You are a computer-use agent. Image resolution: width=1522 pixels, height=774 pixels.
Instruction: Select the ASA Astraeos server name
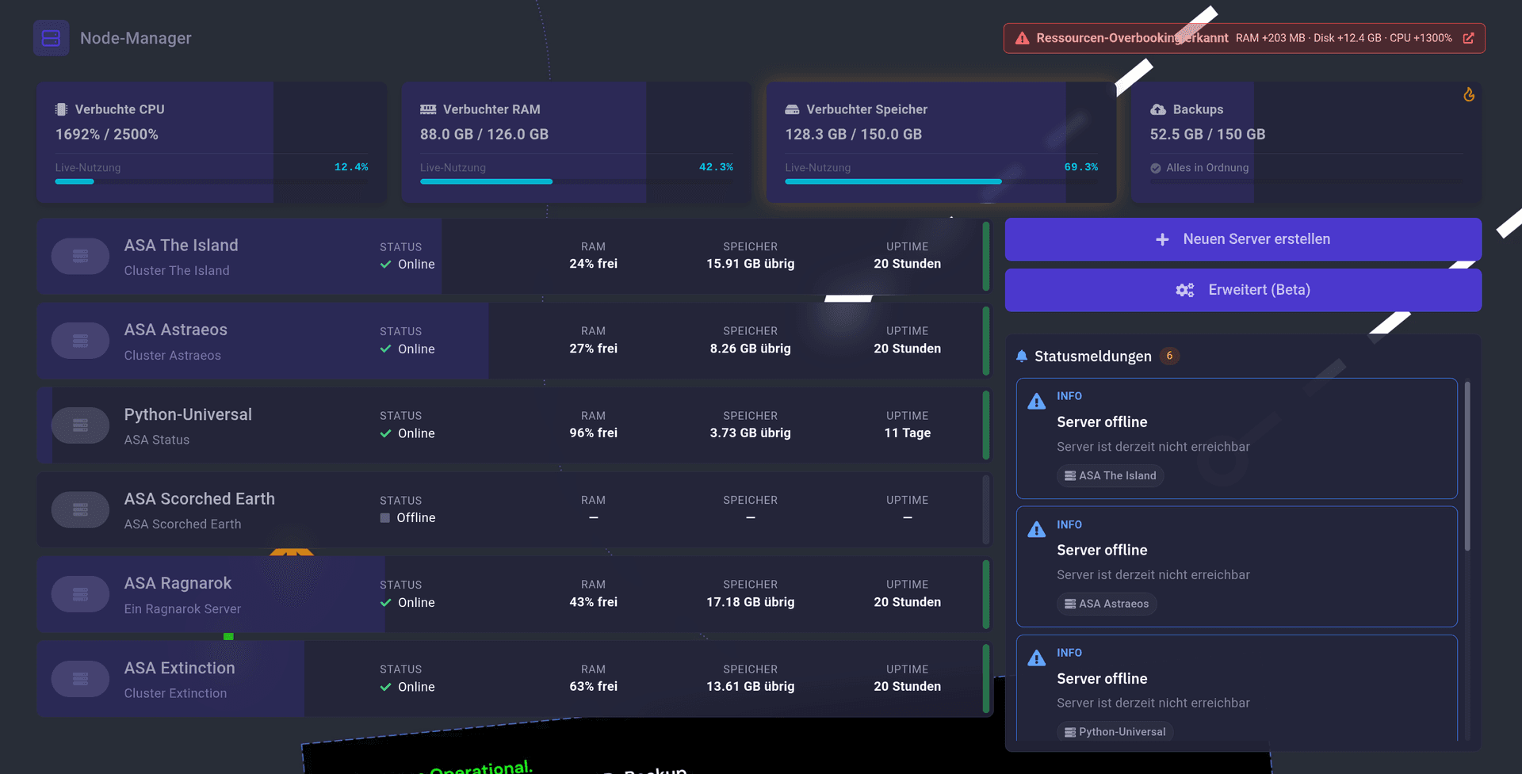175,330
